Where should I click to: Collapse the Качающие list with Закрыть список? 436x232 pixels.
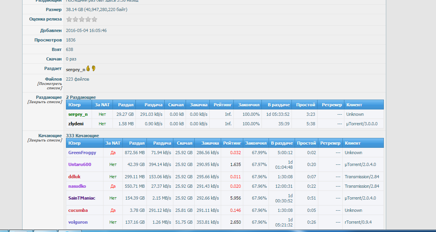click(x=45, y=140)
